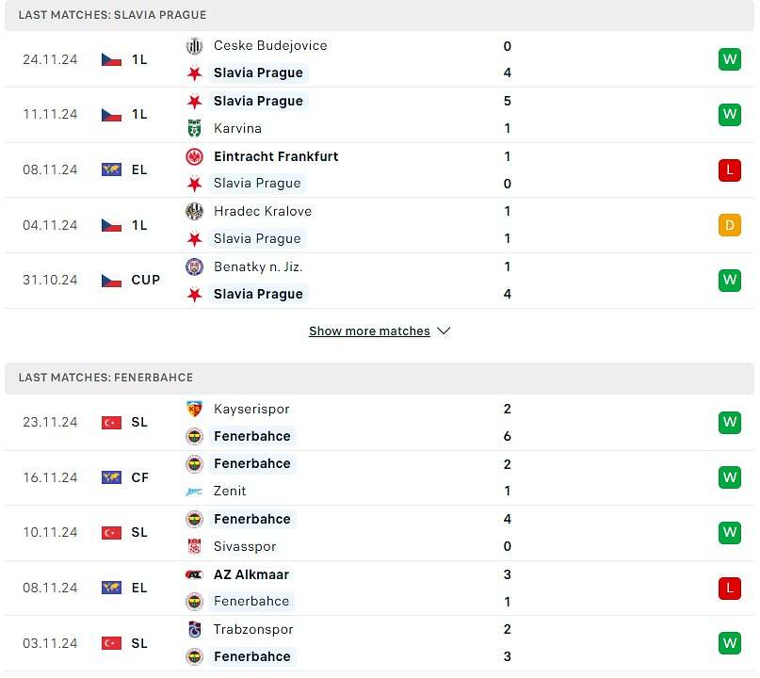Select the Slavia Prague name in Karvina match
760x678 pixels.
pos(258,102)
